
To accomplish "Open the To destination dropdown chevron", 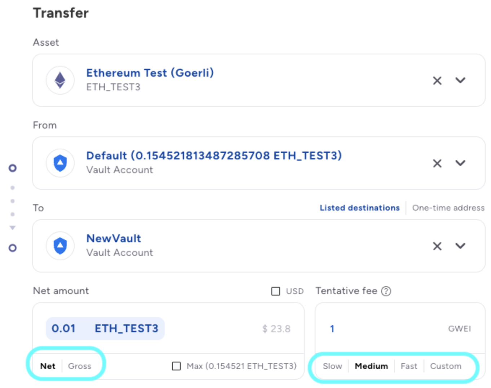I will pos(460,246).
